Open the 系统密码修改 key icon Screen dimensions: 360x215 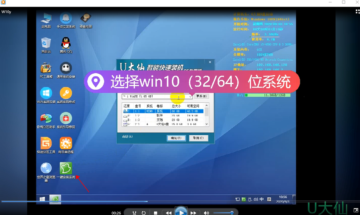[x=66, y=95]
